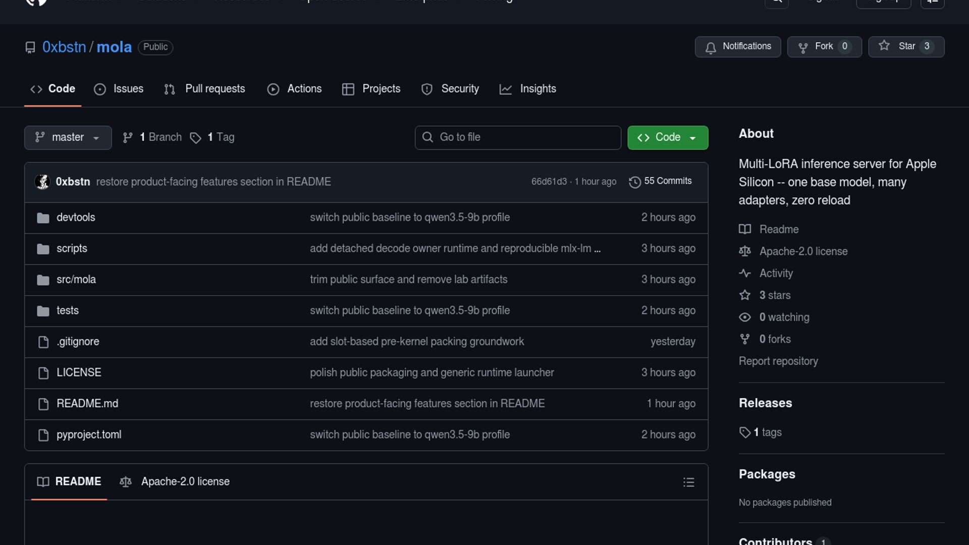
Task: Click the tag icon beside 1 Tag
Action: 195,138
